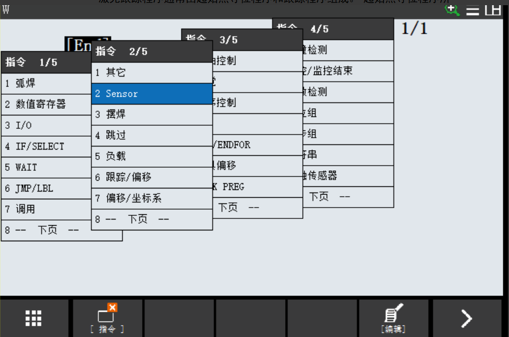Click the next arrow softkey
The image size is (509, 337).
[x=466, y=318]
